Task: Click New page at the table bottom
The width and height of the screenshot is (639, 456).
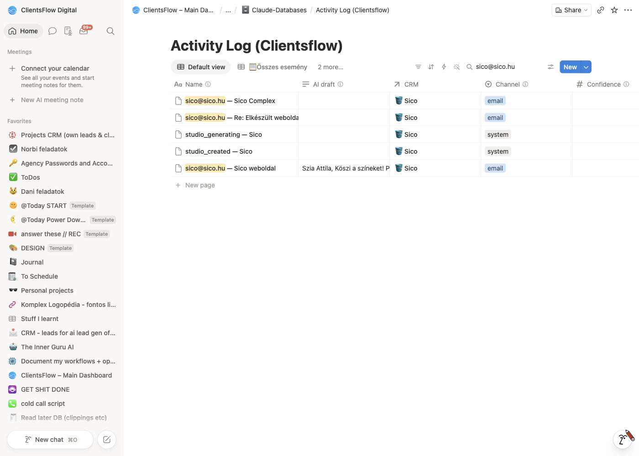Action: [x=200, y=185]
